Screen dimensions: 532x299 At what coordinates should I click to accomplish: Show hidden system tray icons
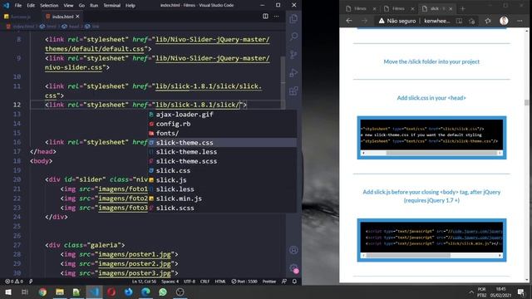click(471, 292)
